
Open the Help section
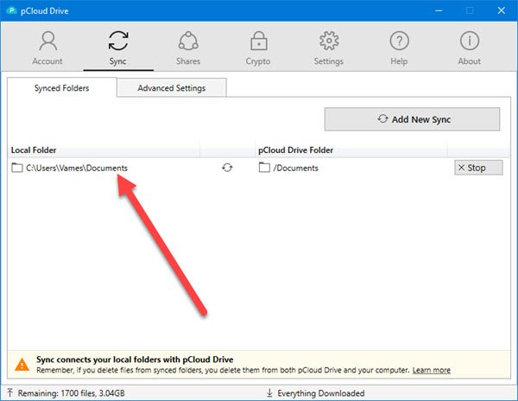399,48
